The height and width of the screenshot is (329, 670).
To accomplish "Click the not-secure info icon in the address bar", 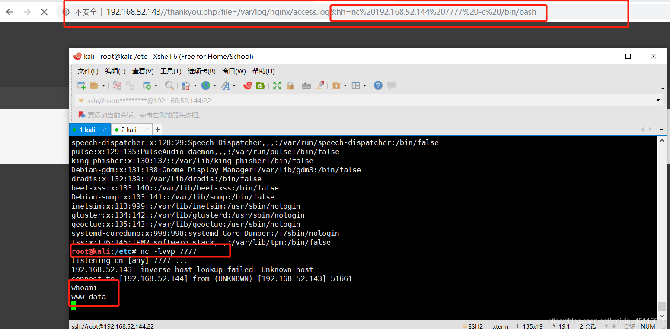I will [66, 12].
